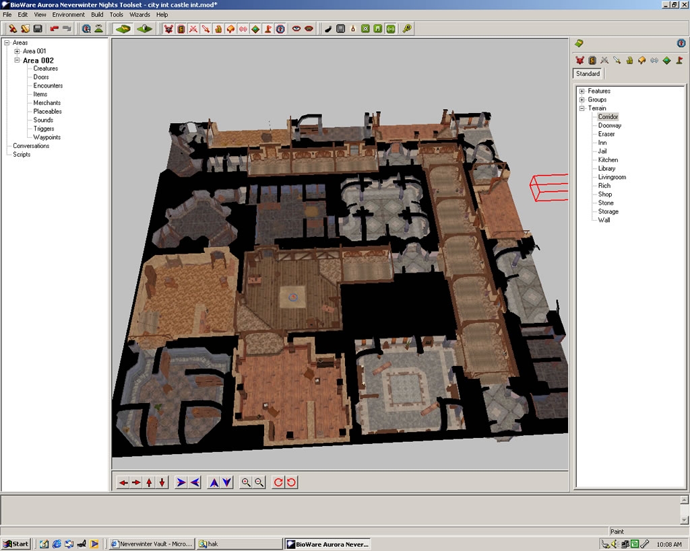Toggle the show creatures toolbar button

[168, 29]
